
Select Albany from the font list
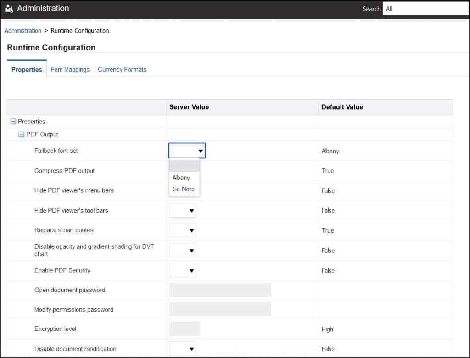[181, 178]
